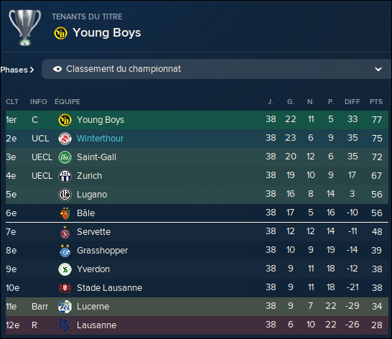Select the Lucerne row in standings
The width and height of the screenshot is (392, 339).
[197, 307]
